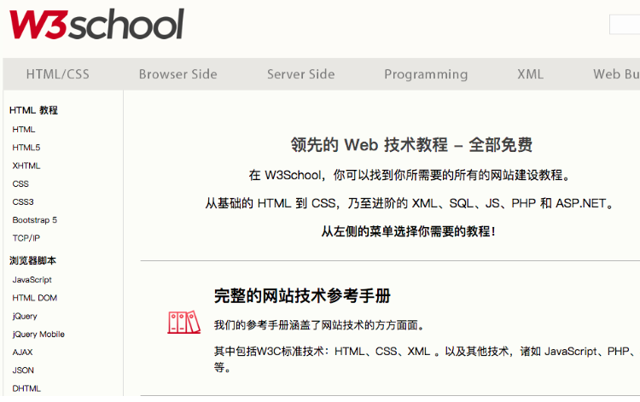The width and height of the screenshot is (640, 402).
Task: Open the Browser Side navigation tab
Action: click(178, 74)
